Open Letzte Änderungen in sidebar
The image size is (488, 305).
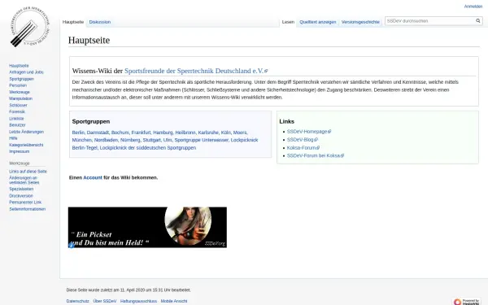[x=27, y=132]
